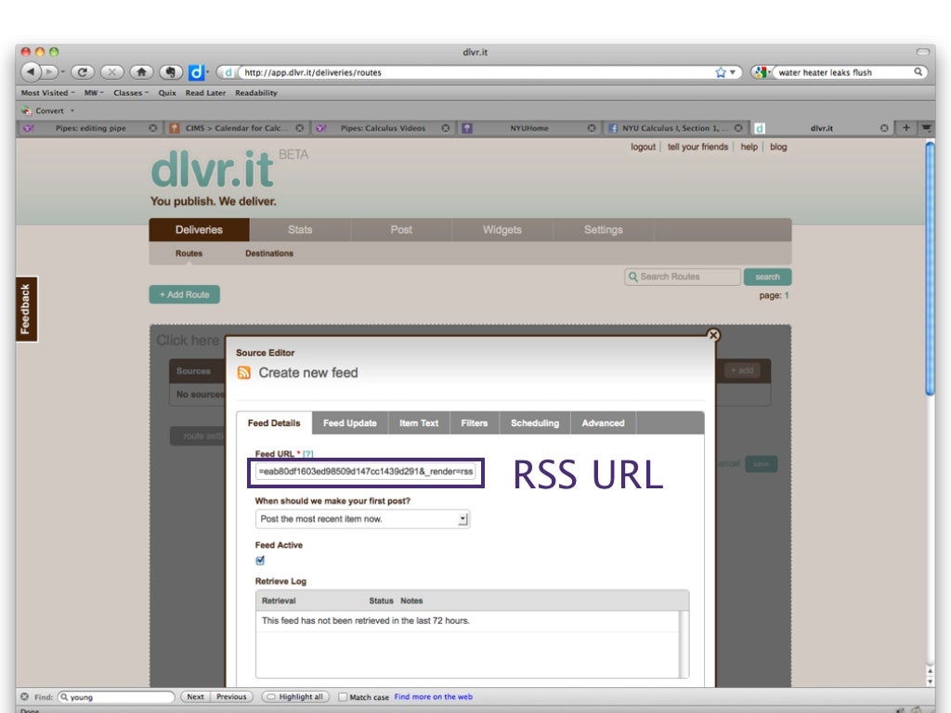This screenshot has width=951, height=713.
Task: Click the Convert toolbar icon
Action: coord(26,110)
